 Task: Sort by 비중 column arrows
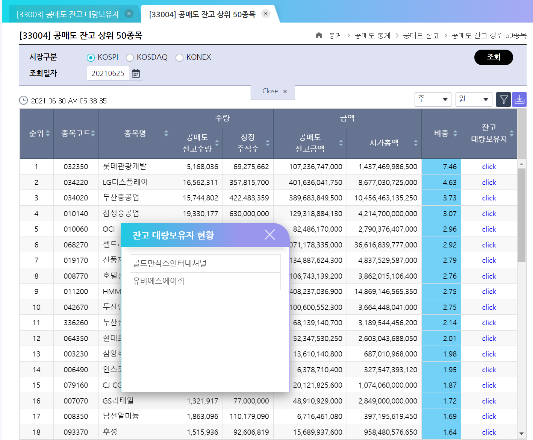(455, 134)
